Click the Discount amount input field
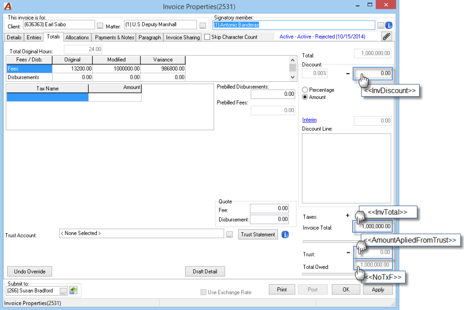This screenshot has height=310, width=464. (x=373, y=73)
